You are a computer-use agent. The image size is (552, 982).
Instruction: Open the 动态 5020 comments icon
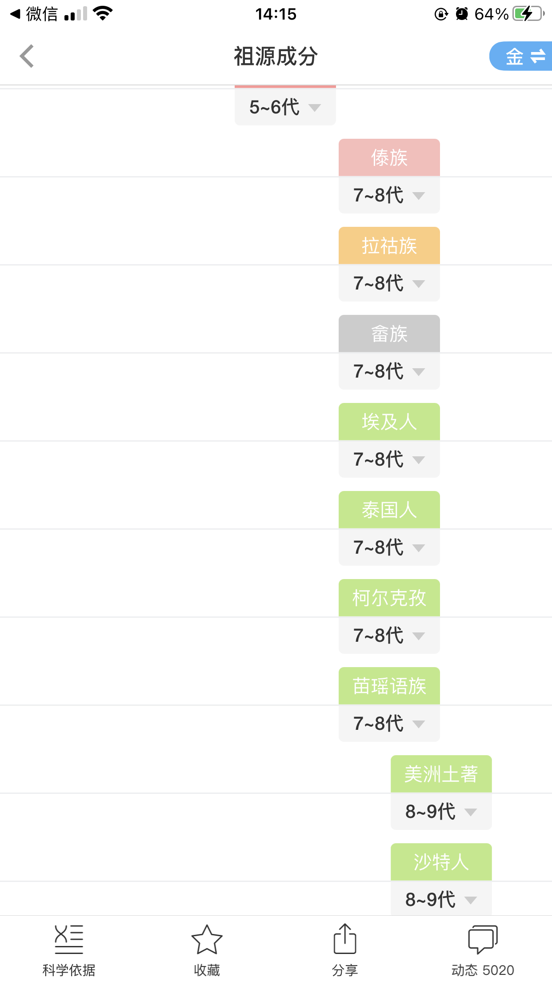pyautogui.click(x=483, y=939)
